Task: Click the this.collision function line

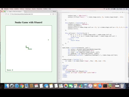Action: click(77, 33)
